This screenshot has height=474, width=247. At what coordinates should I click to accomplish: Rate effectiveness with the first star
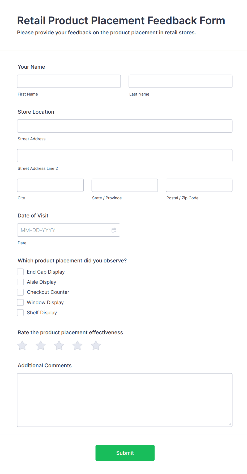pyautogui.click(x=22, y=346)
